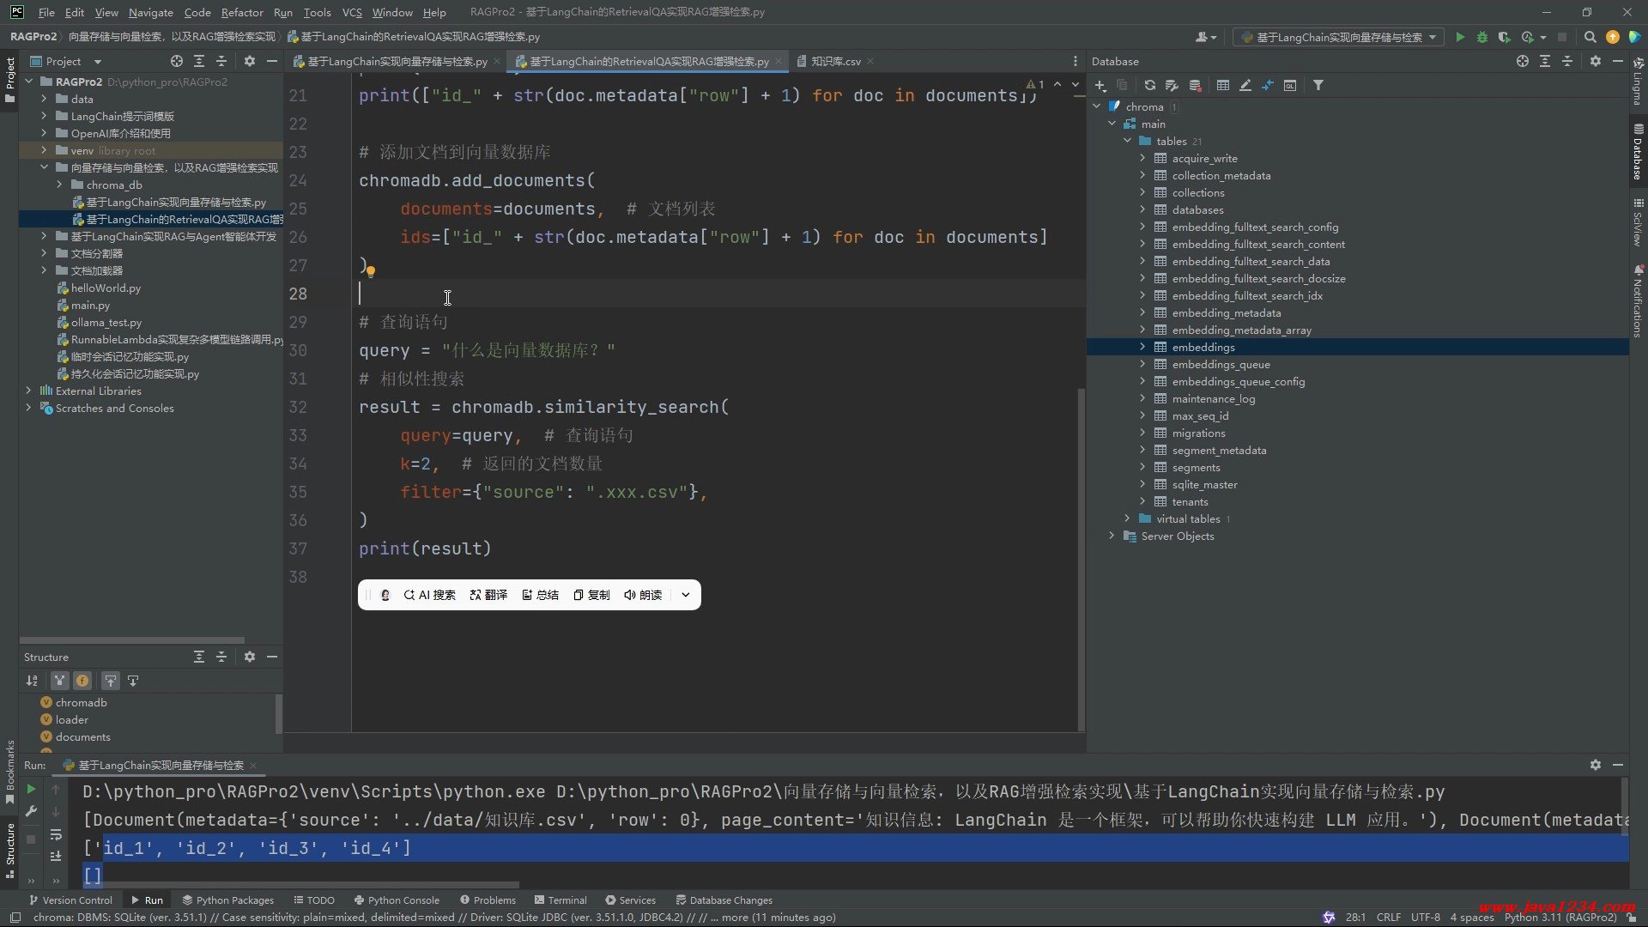This screenshot has height=927, width=1648.
Task: Click the green Run button in top toolbar
Action: coord(1460,37)
